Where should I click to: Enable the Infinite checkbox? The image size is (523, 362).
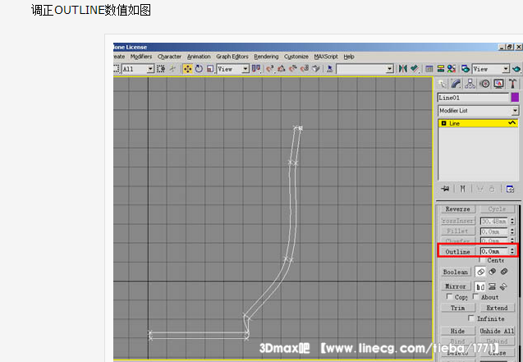471,318
